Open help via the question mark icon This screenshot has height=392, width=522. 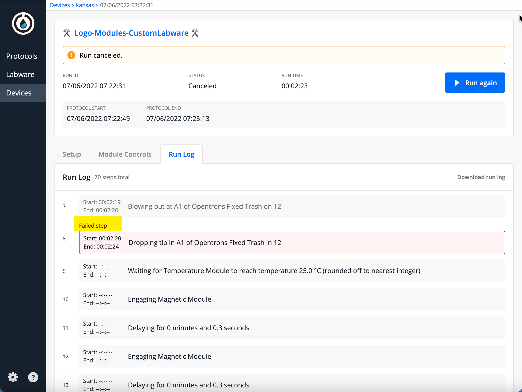pos(33,377)
